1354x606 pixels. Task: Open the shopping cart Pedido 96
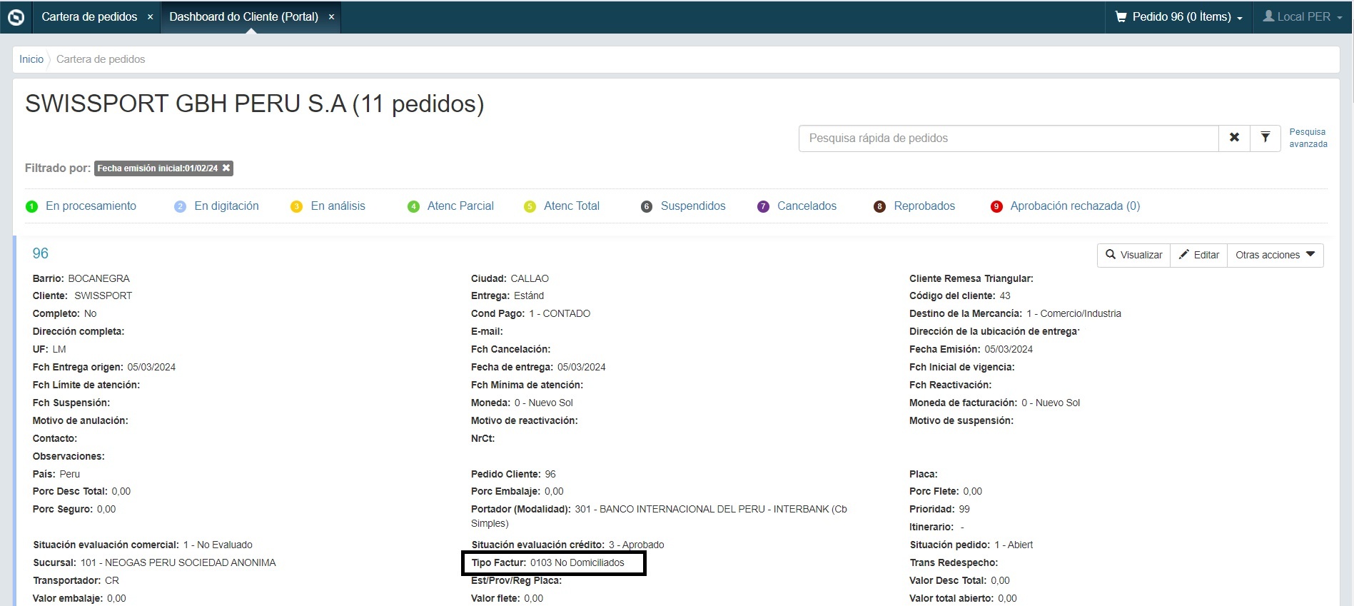click(1178, 17)
